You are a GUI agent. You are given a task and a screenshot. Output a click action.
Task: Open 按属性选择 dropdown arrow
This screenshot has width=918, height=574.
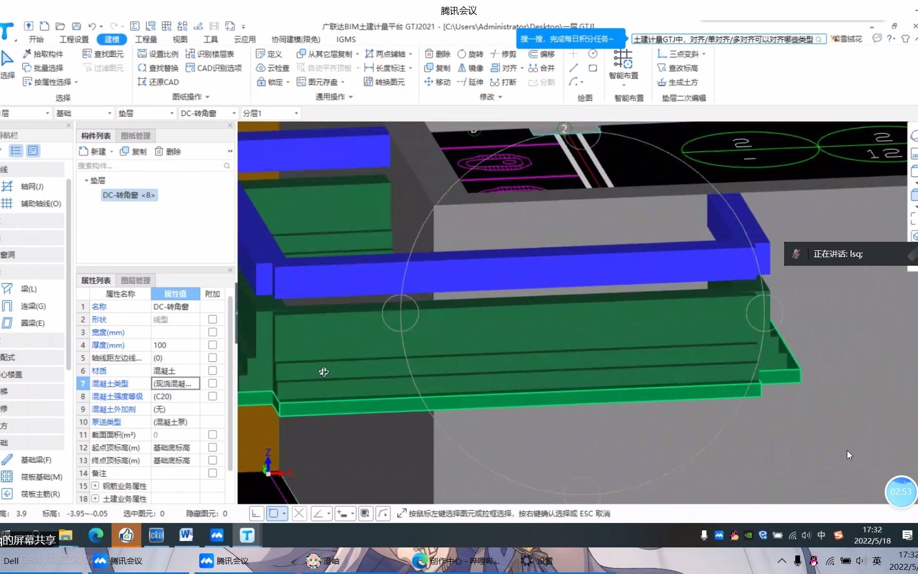76,82
